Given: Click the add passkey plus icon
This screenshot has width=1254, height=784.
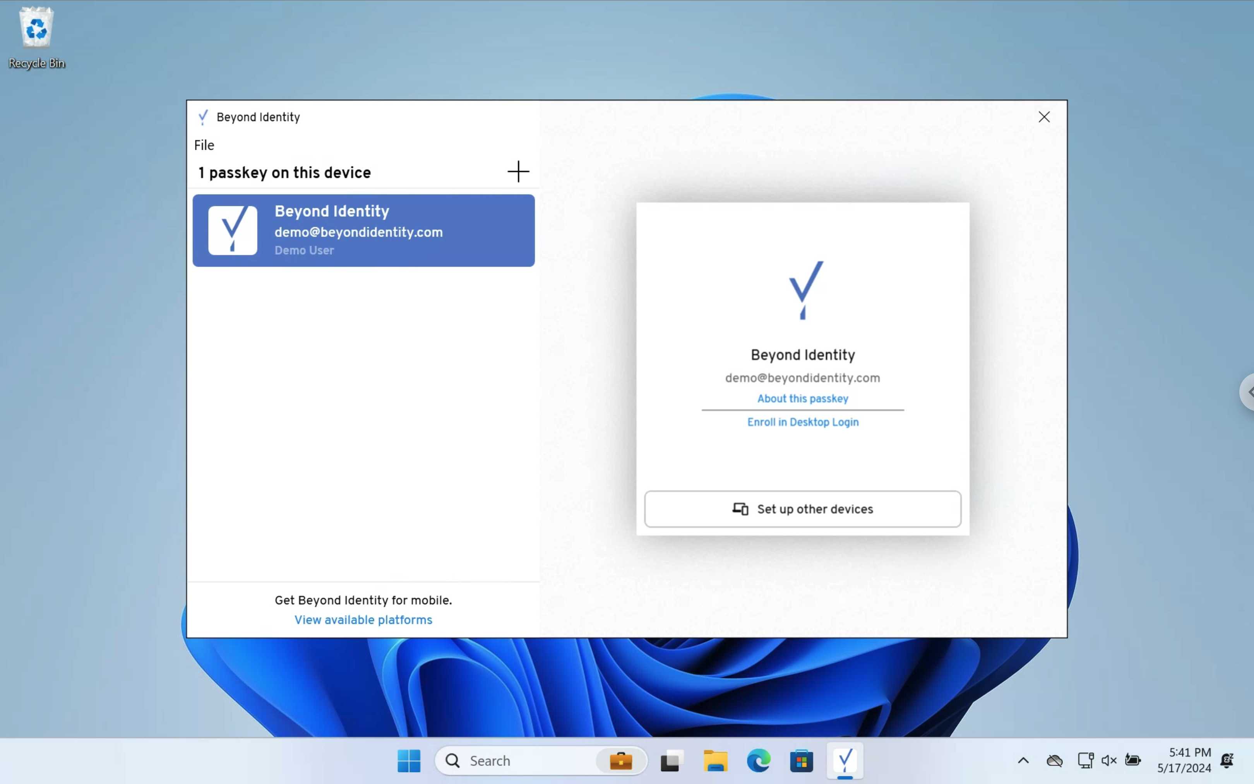Looking at the screenshot, I should tap(518, 171).
